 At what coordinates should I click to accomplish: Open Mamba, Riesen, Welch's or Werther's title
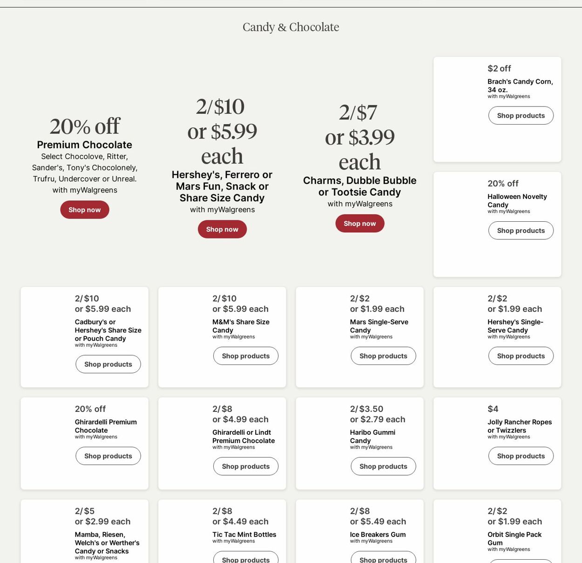pos(107,543)
